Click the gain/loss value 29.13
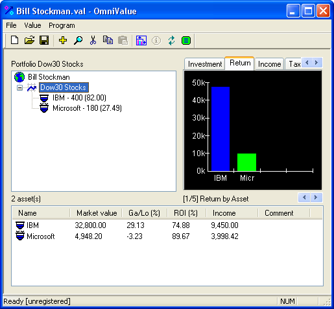Screen dimensions: 334x309 tap(136, 225)
